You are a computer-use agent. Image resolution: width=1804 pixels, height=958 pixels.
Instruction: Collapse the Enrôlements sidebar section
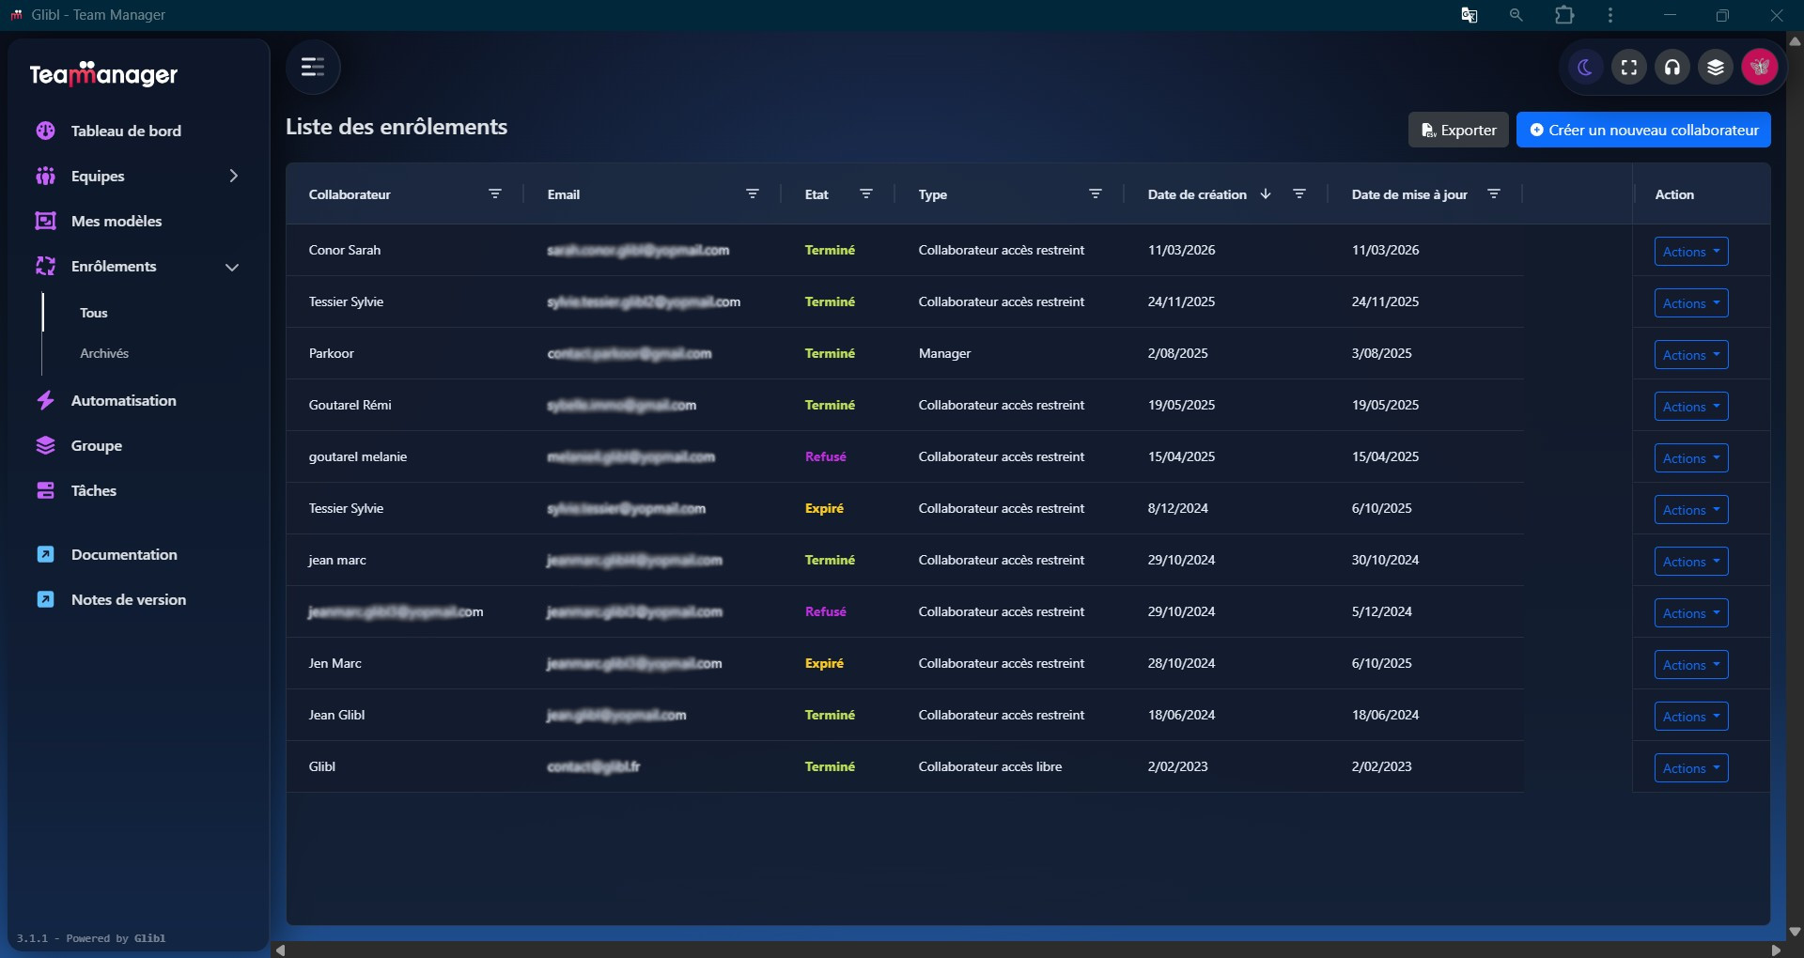[232, 268]
